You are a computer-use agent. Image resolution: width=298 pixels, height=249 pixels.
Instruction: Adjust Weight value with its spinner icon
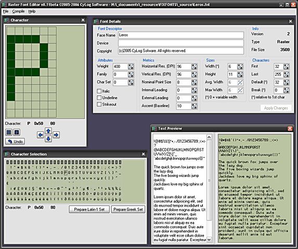[131, 66]
